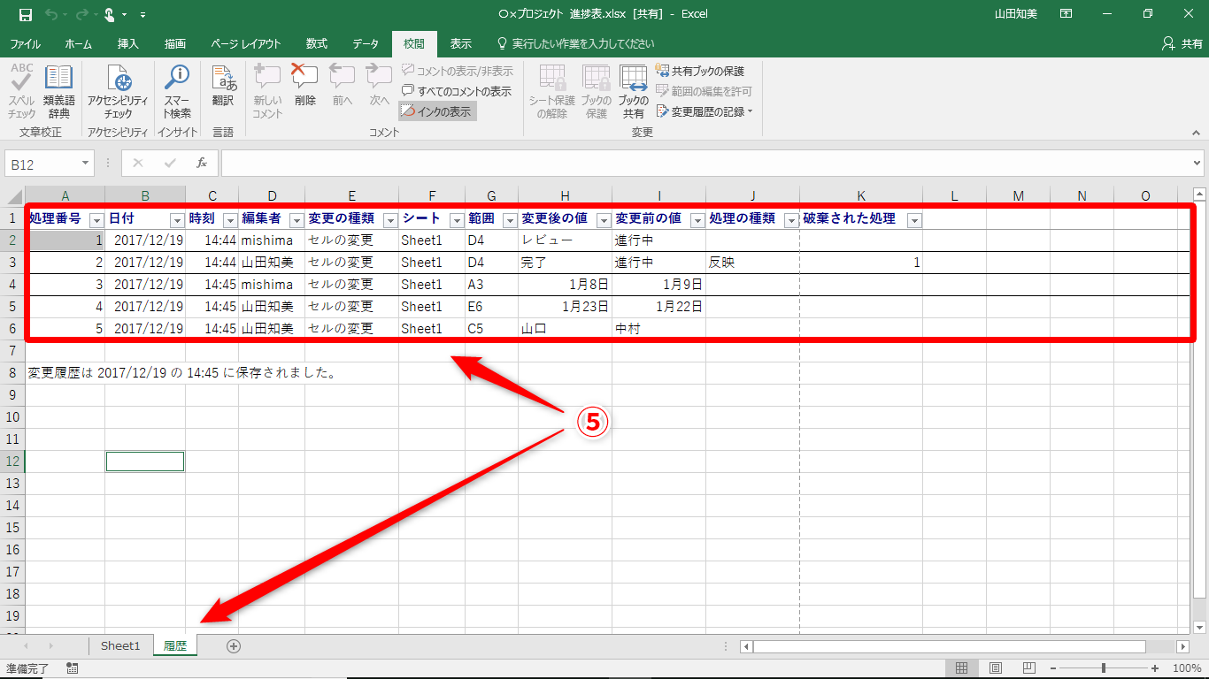Image resolution: width=1209 pixels, height=679 pixels.
Task: Click the formula bar input field
Action: (705, 164)
